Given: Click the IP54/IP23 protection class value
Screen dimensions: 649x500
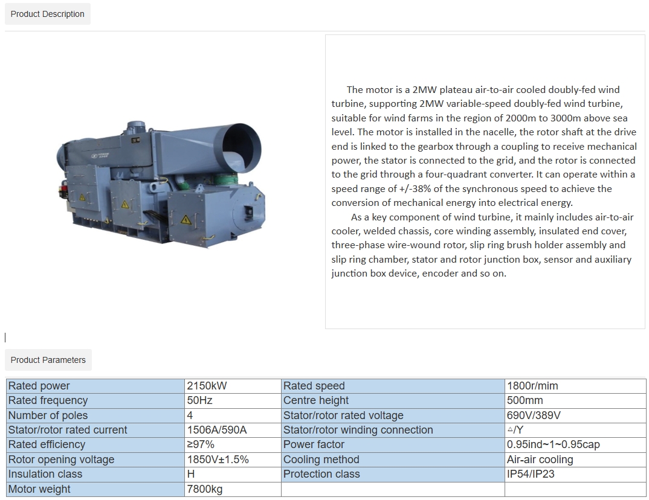Looking at the screenshot, I should [575, 474].
